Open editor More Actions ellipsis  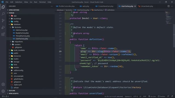pos(172,6)
